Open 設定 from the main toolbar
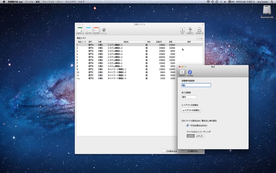 pos(183,30)
